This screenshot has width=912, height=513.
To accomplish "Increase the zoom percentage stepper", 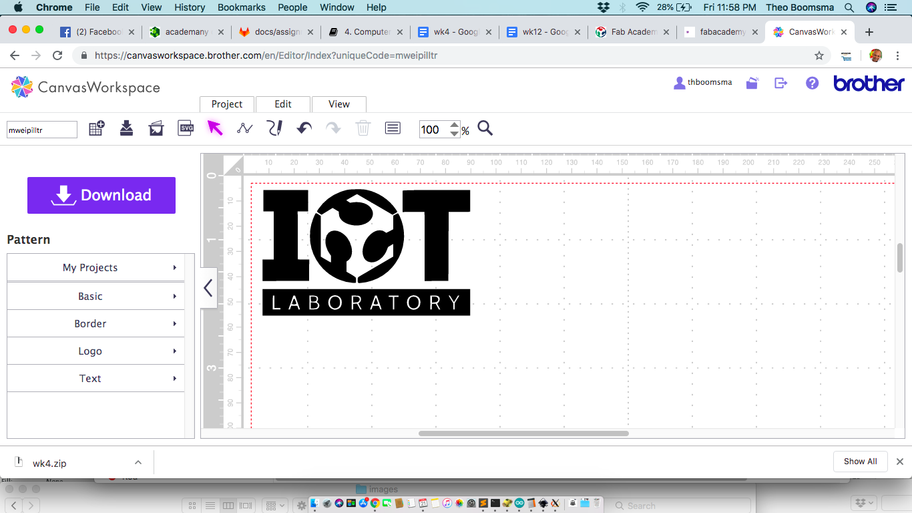I will [455, 124].
